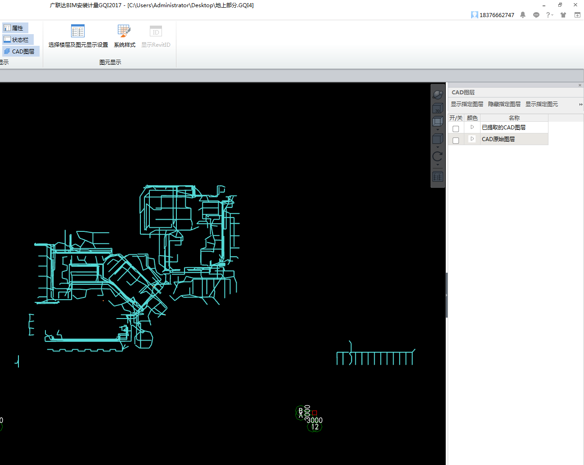584x465 pixels.
Task: Collapse side panel via vertical splitter handle
Action: pyautogui.click(x=446, y=295)
